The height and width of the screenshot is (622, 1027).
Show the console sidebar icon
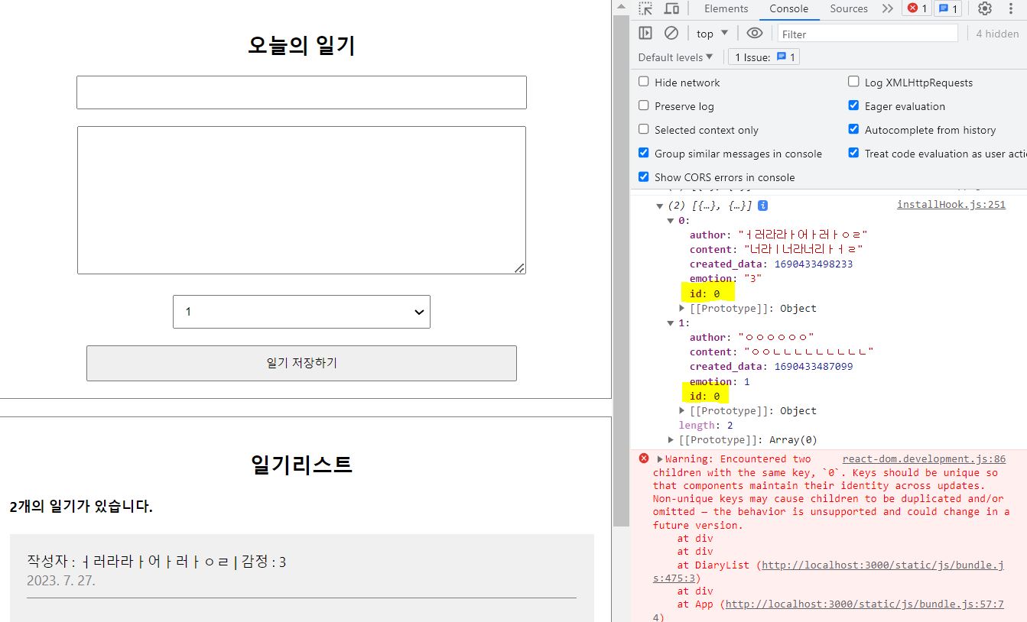pos(645,33)
